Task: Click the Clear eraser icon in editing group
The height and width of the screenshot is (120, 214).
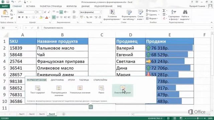Action: pyautogui.click(x=164, y=18)
